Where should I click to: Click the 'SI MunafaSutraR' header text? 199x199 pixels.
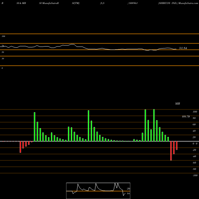coord(49,3)
